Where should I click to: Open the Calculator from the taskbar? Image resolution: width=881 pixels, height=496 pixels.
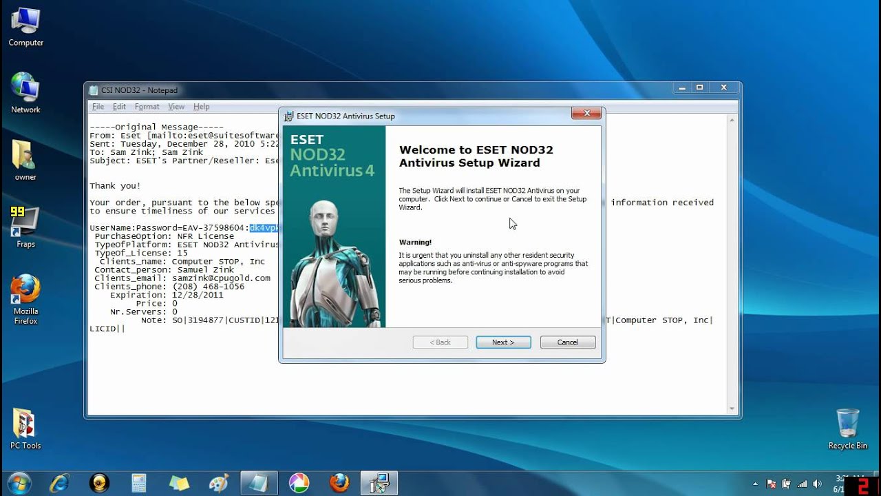[x=139, y=484]
